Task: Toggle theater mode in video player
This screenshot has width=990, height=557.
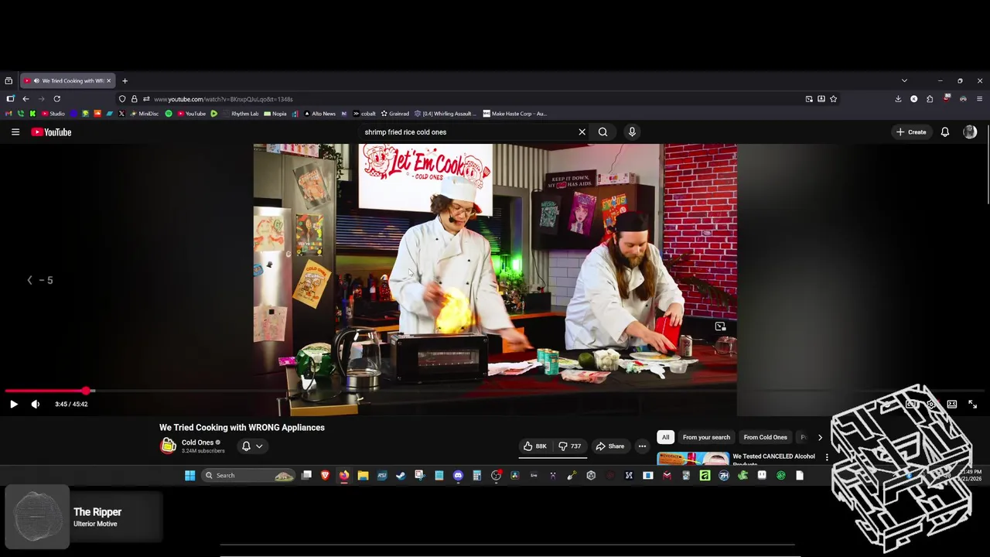Action: 952,404
